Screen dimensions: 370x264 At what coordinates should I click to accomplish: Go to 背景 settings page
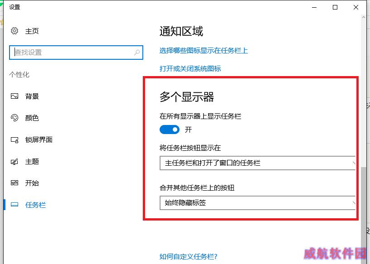32,96
